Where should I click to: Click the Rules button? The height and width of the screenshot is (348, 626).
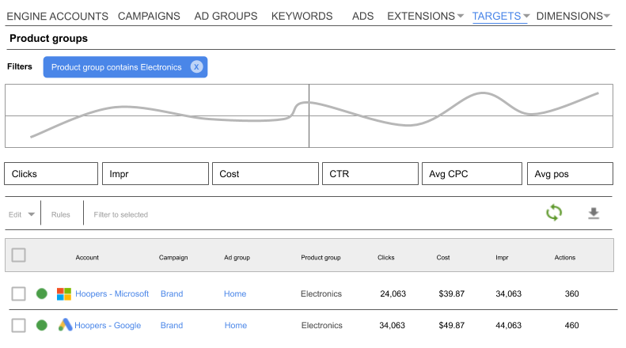(61, 214)
